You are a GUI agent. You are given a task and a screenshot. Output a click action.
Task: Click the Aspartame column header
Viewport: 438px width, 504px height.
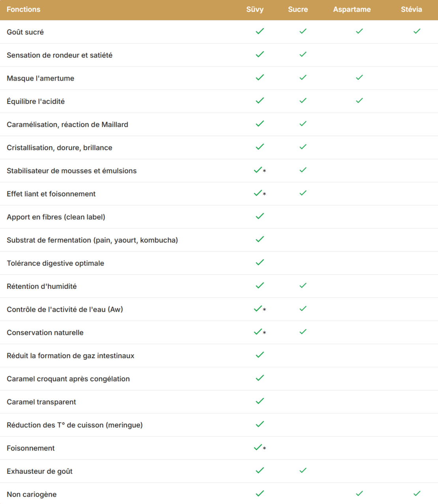click(352, 9)
